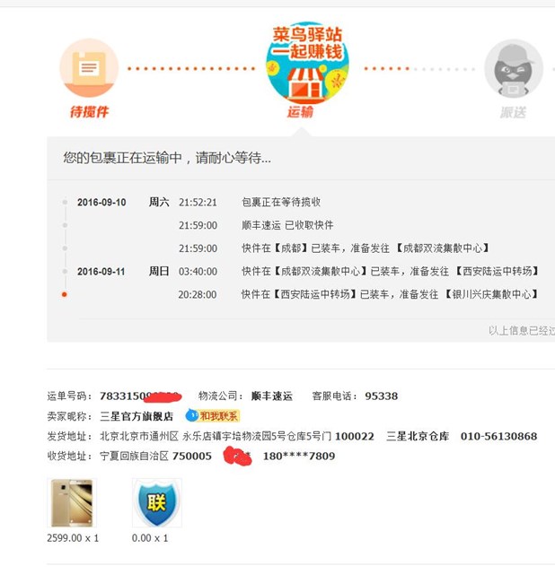The width and height of the screenshot is (555, 583).
Task: Click the 菜鸟驿站 transport stage icon
Action: coord(307,63)
